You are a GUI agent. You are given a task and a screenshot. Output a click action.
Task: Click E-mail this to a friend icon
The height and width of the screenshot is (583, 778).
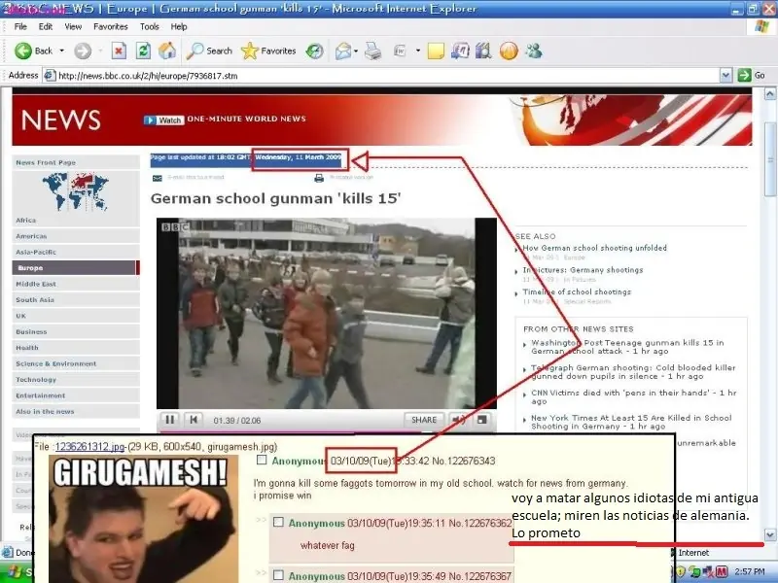pyautogui.click(x=158, y=178)
